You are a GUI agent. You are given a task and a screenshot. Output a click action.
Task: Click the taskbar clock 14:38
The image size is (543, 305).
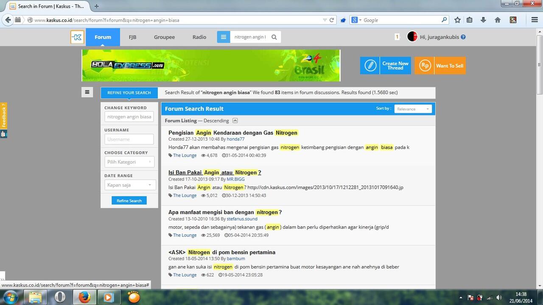521,294
